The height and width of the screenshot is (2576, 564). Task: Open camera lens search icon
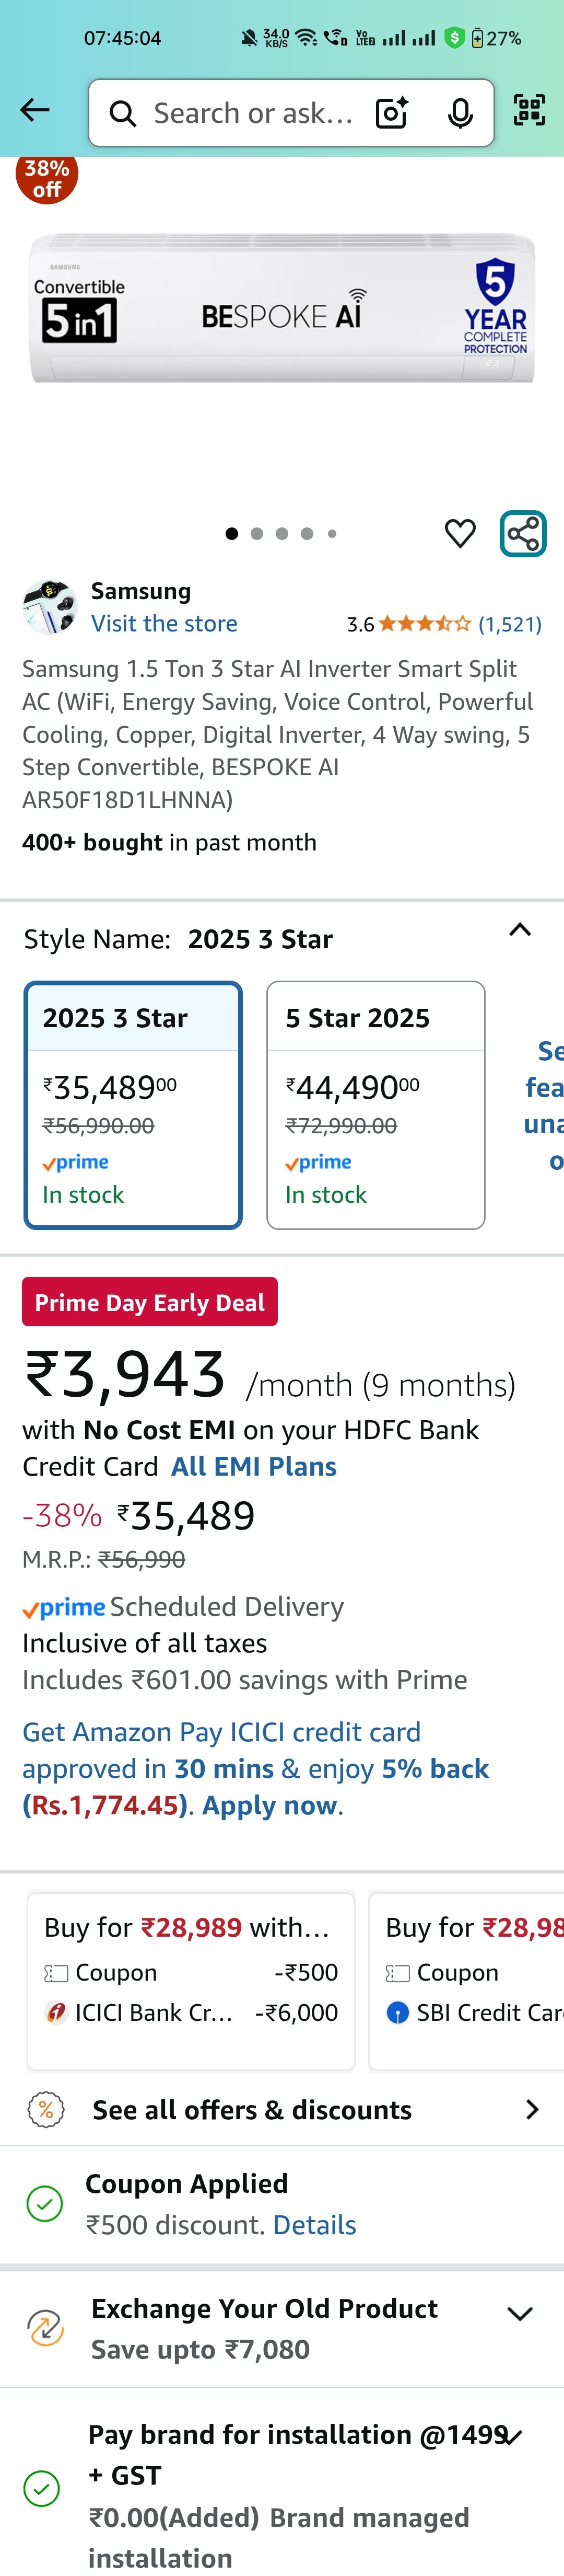click(391, 113)
